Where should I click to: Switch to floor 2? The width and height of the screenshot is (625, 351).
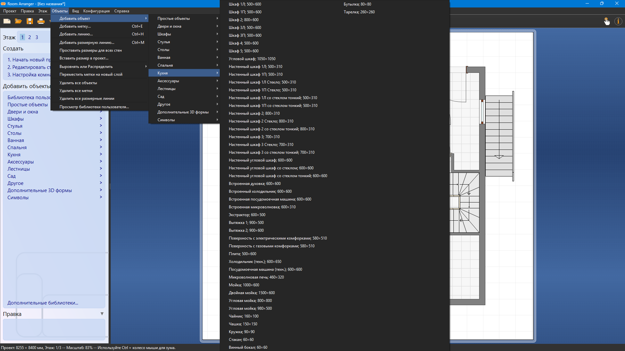(x=30, y=37)
